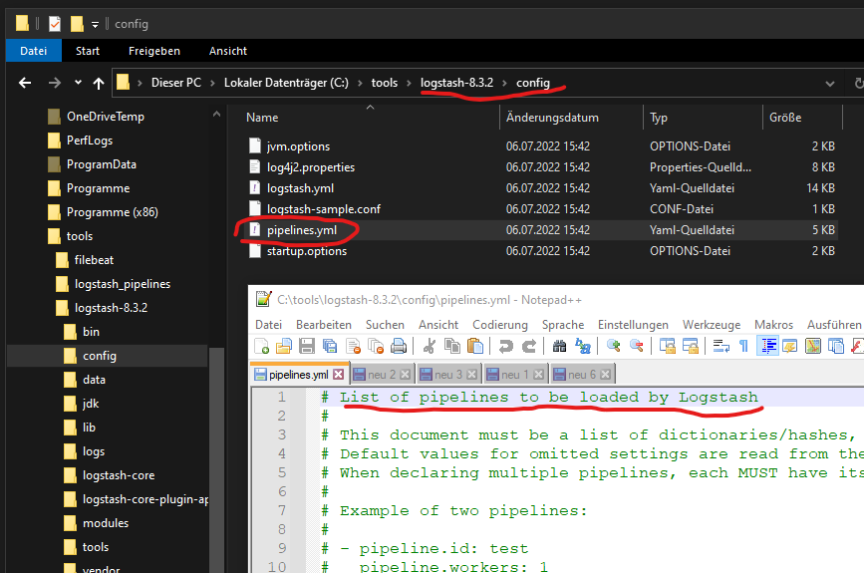Sort files by Änderungsdatum column header
This screenshot has width=864, height=573.
pyautogui.click(x=552, y=118)
